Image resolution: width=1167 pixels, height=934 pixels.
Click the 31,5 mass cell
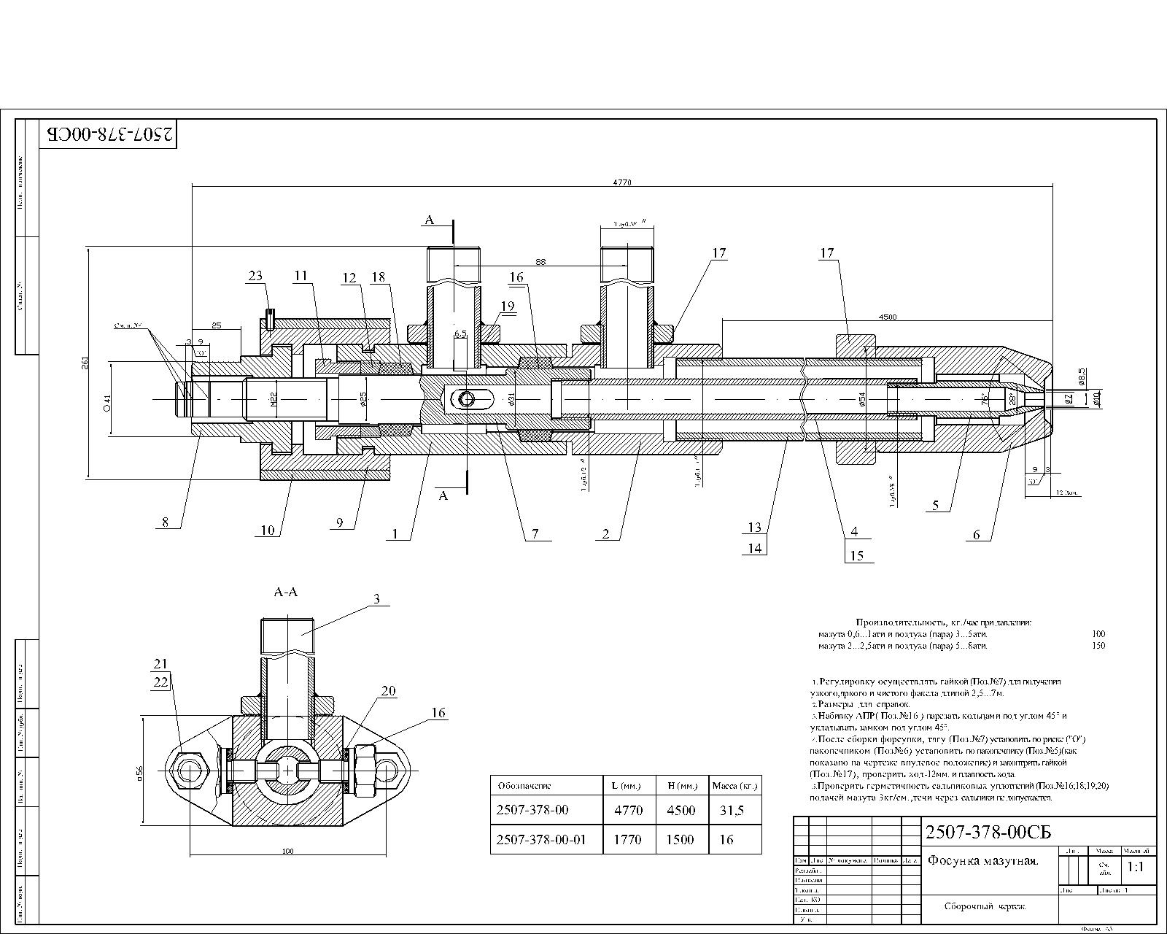pyautogui.click(x=732, y=810)
